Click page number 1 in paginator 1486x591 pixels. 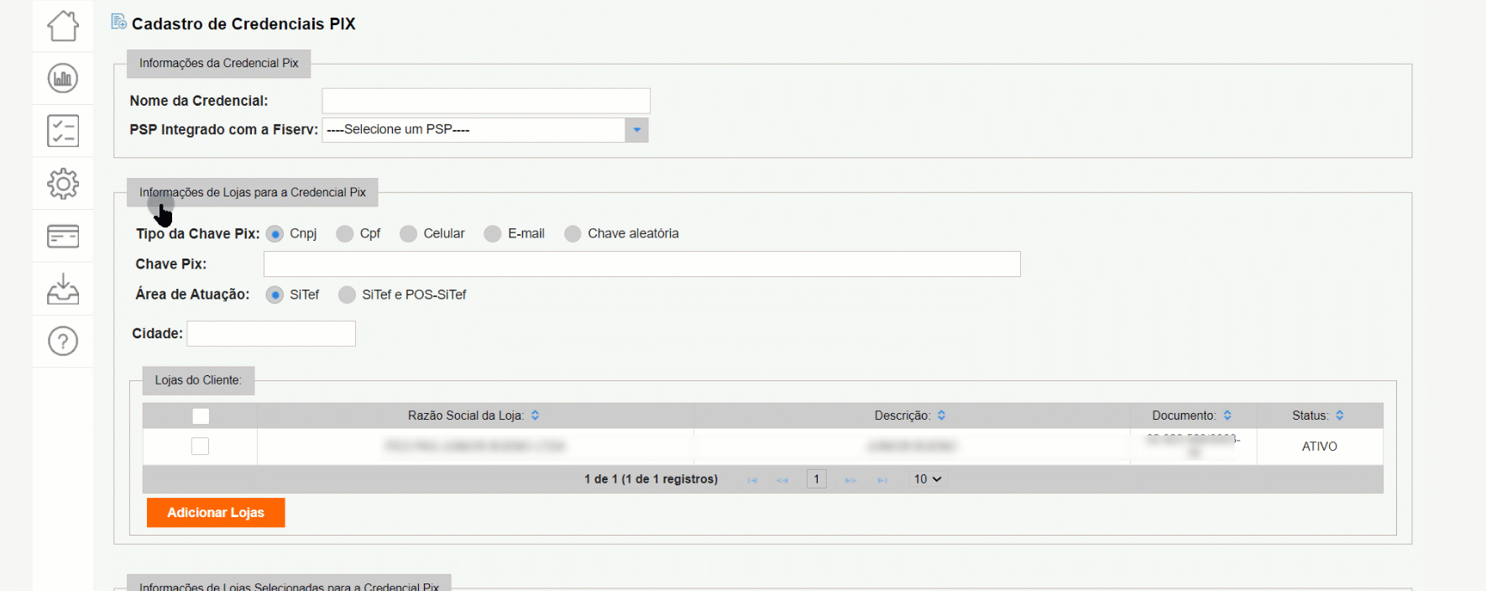coord(816,479)
